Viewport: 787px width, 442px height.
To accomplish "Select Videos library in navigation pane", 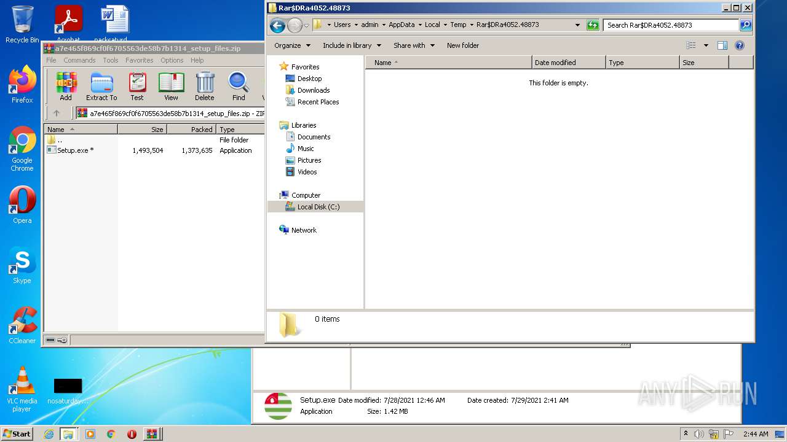I will point(307,172).
